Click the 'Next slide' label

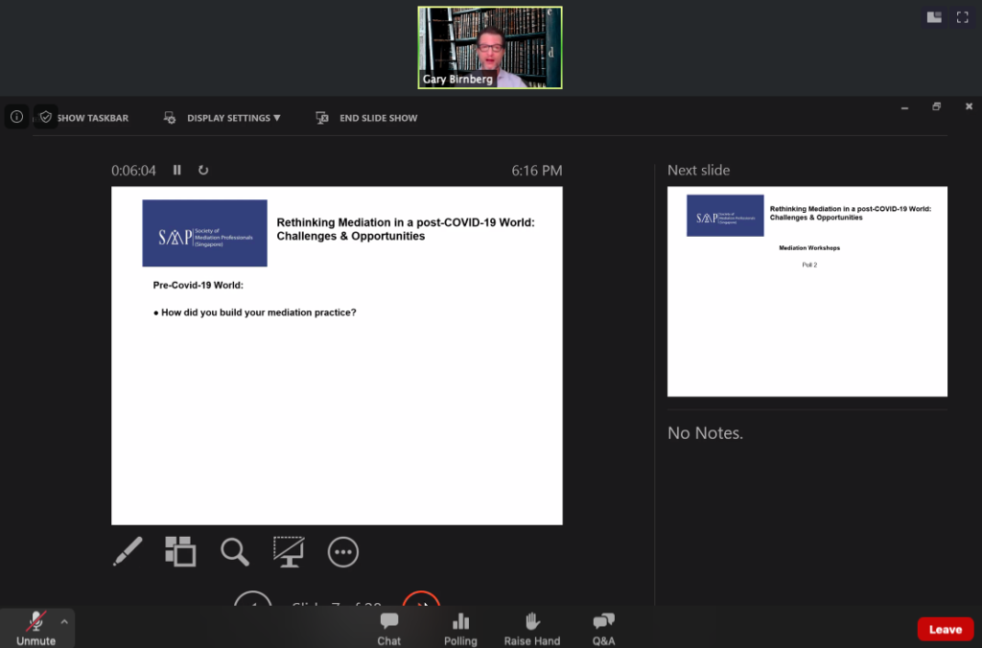(x=698, y=171)
